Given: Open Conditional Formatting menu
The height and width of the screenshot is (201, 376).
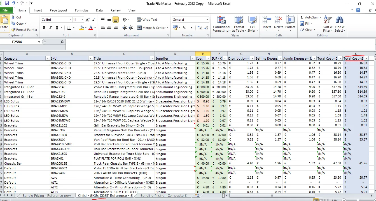Looking at the screenshot, I should pos(221,24).
